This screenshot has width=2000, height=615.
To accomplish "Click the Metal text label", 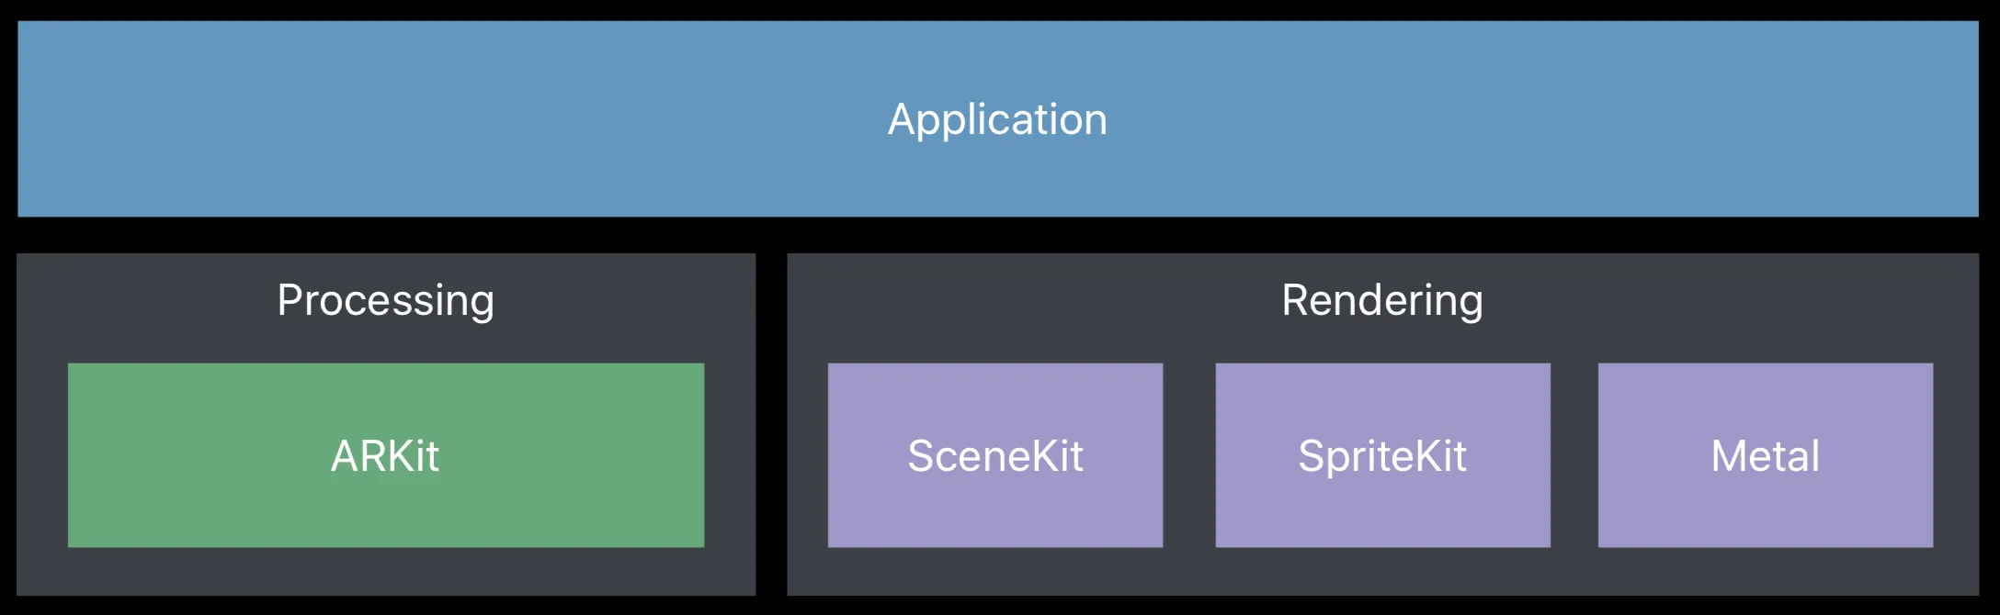I will (1765, 456).
